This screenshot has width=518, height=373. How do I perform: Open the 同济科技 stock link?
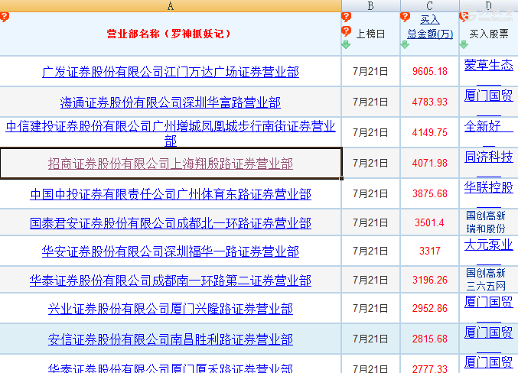coord(489,157)
